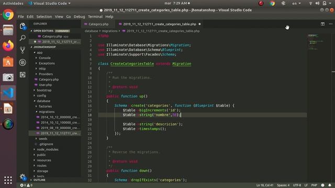Click the Split Editor icon
This screenshot has height=188, width=335.
point(322,24)
